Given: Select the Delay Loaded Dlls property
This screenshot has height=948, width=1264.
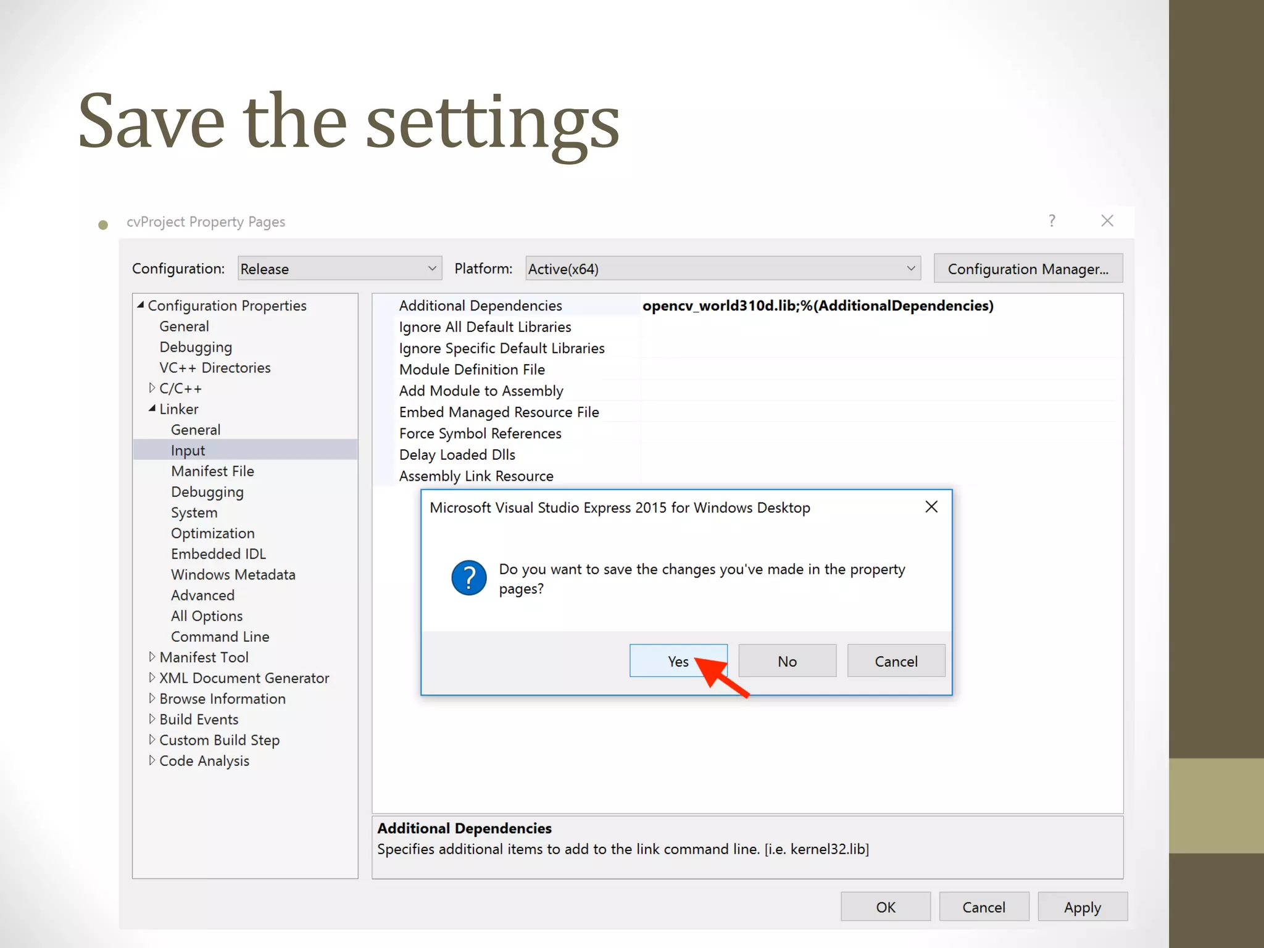Looking at the screenshot, I should [457, 455].
